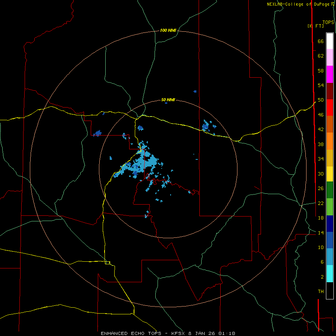Click the 50 NMI range ring label
This screenshot has height=336, width=336.
tap(168, 100)
